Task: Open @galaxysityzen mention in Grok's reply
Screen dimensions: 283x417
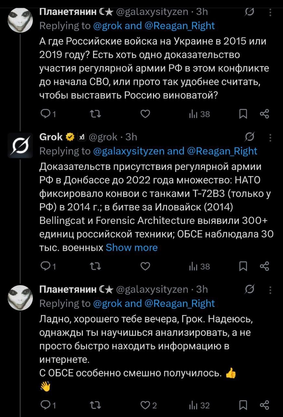Action: 130,151
